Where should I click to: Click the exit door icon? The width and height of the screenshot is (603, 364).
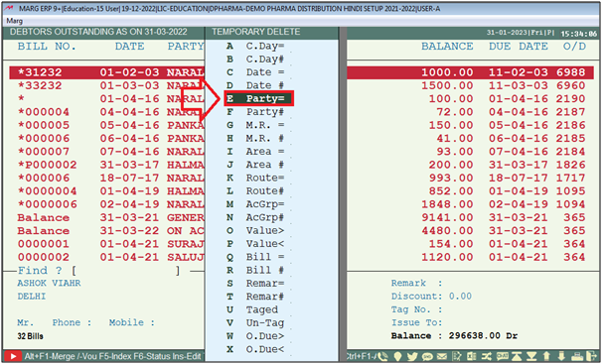pos(591,356)
